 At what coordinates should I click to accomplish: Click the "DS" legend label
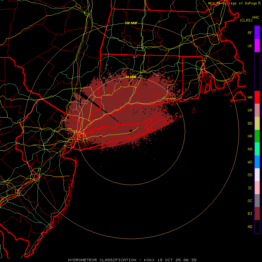tap(250, 175)
